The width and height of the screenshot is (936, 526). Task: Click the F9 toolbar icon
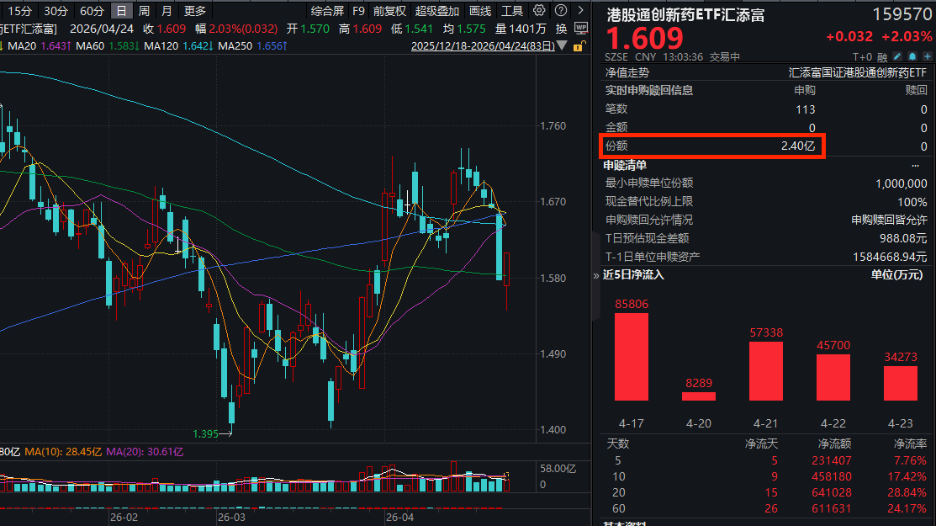click(x=357, y=11)
